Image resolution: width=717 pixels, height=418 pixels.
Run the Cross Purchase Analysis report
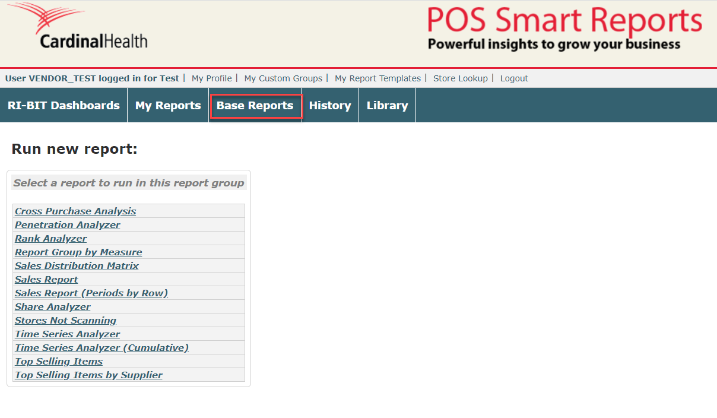click(75, 211)
